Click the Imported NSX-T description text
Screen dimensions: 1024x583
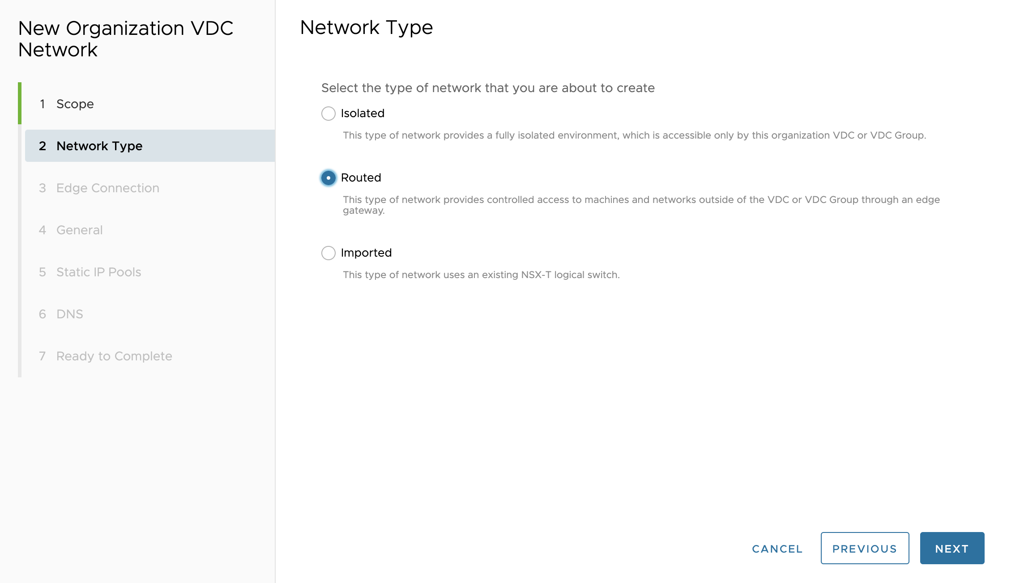[x=481, y=275]
